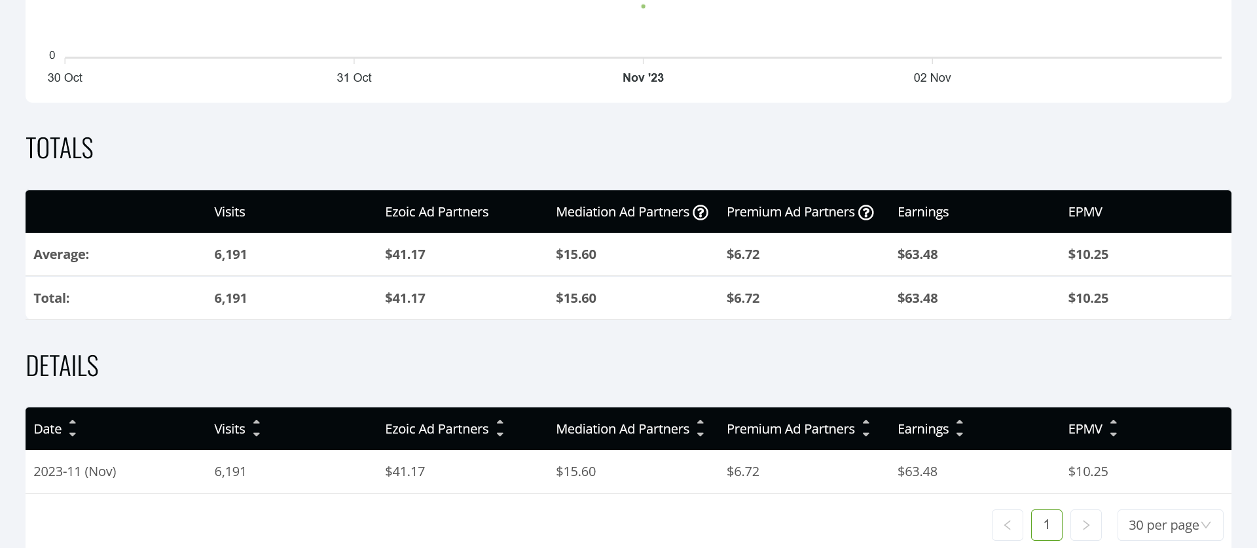
Task: Click the Nov '23 axis label
Action: pos(643,78)
